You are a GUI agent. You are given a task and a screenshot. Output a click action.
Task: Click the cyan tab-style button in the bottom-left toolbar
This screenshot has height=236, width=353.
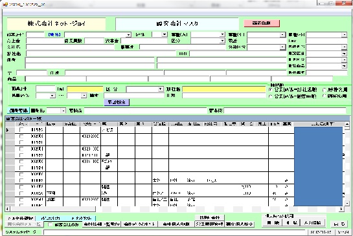[x=65, y=218]
